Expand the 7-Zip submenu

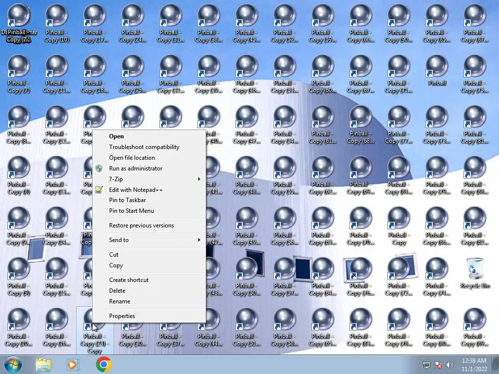tap(149, 179)
